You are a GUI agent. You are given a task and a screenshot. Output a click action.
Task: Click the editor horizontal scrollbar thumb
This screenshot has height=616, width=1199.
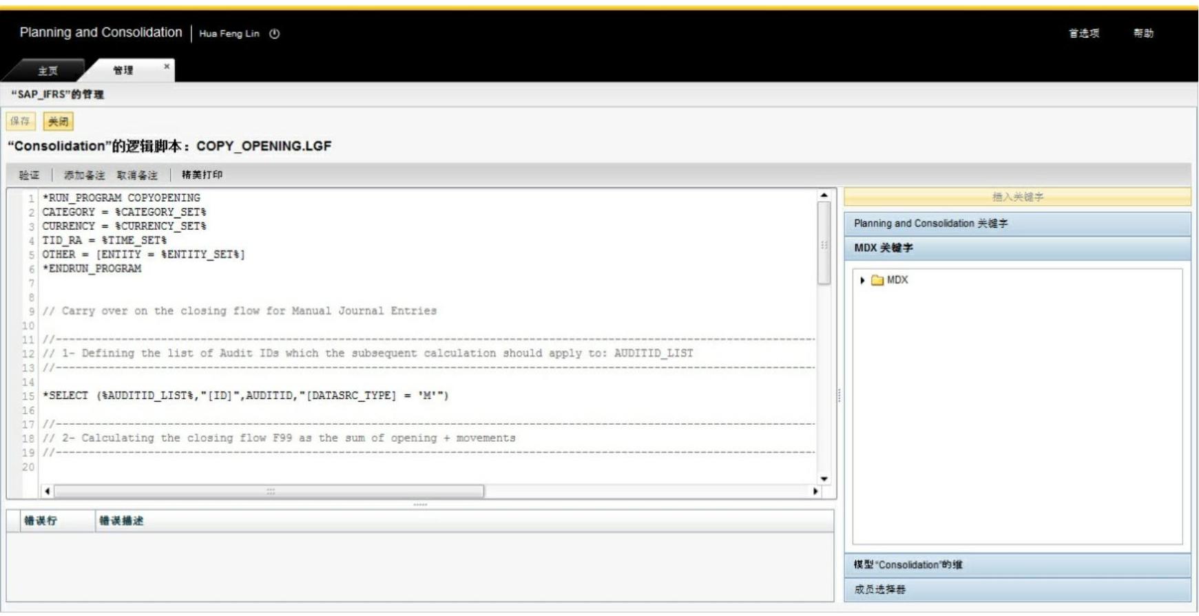tap(269, 491)
